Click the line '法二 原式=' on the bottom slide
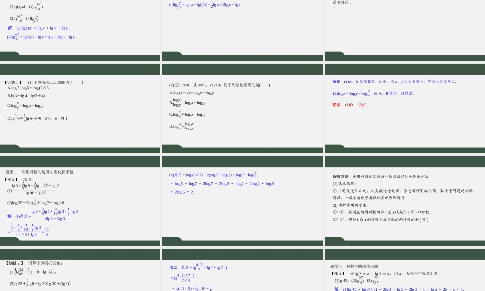Screen dimensions: 485x291 [198, 267]
